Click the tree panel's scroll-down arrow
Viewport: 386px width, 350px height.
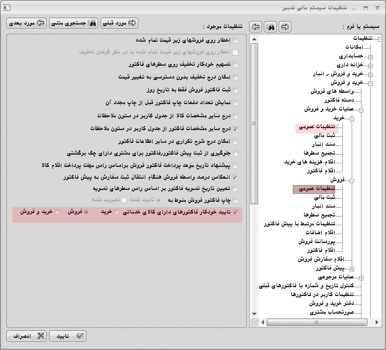254,314
